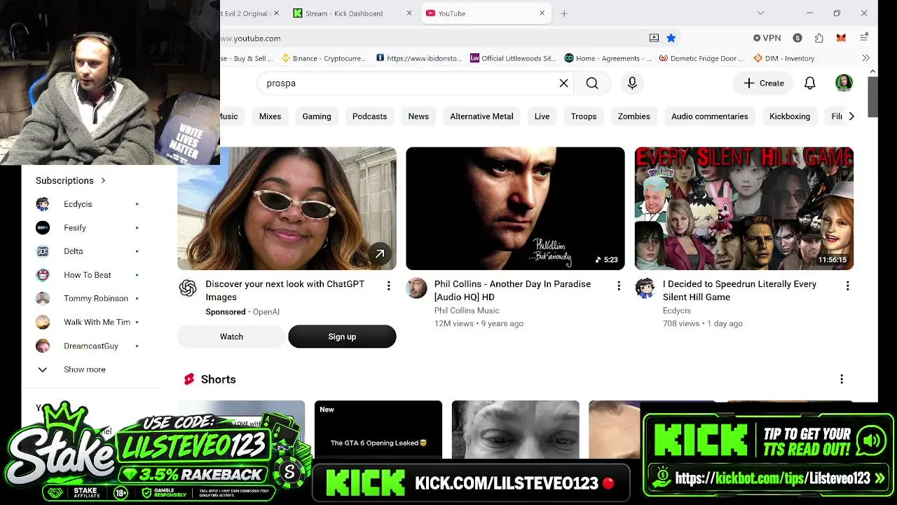Open the Official Littlewoods bookmark
This screenshot has width=897, height=505.
(513, 58)
